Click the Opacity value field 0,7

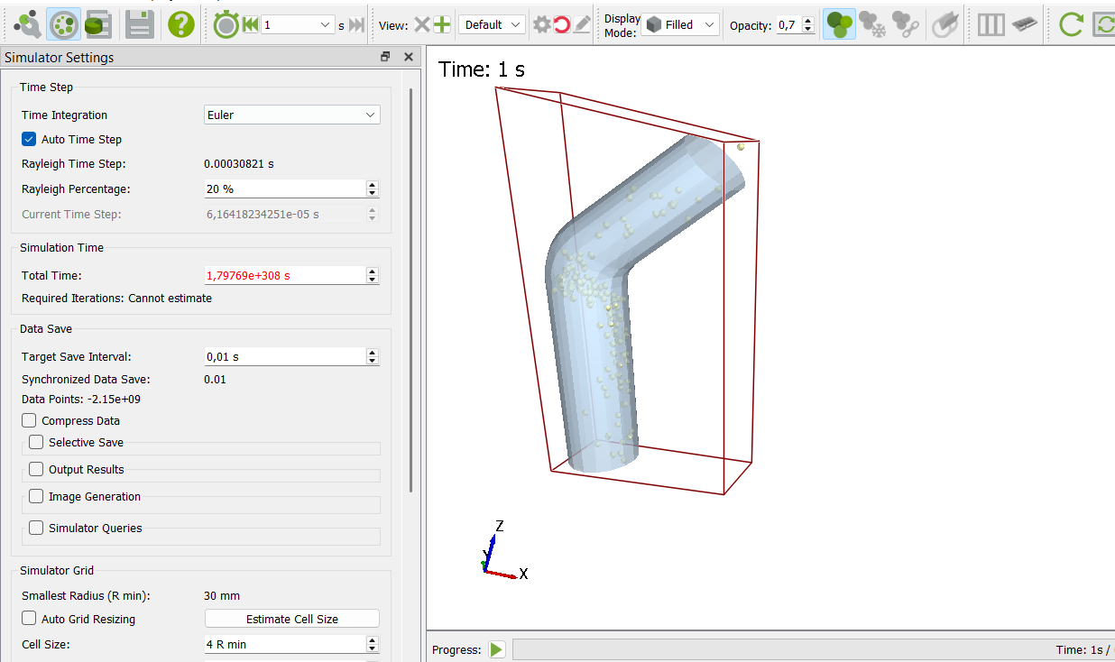(788, 25)
